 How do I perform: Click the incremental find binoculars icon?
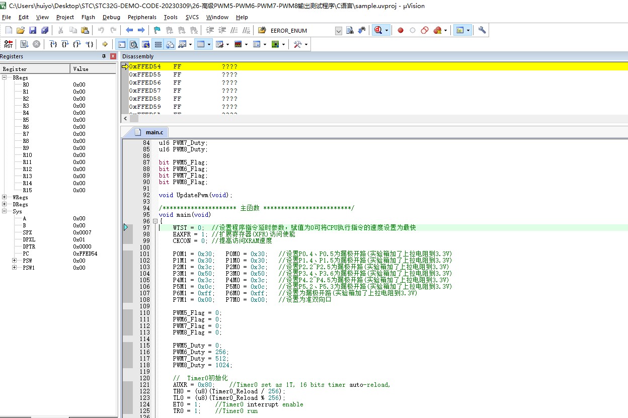coord(362,30)
